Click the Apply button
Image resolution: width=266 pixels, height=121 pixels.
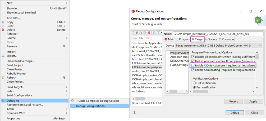[x=253, y=101]
